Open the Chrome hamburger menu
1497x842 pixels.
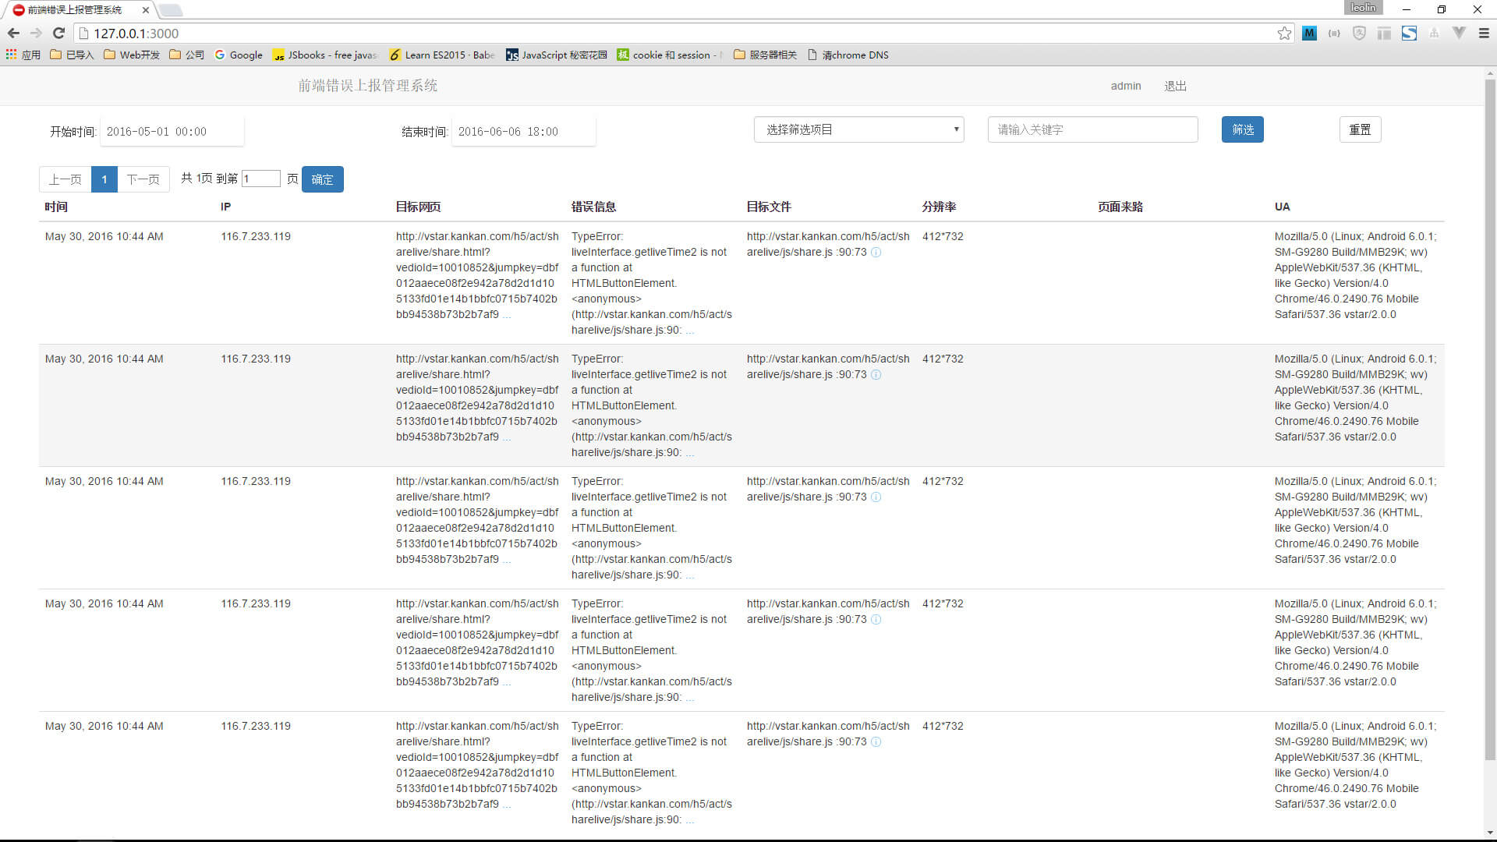coord(1484,33)
